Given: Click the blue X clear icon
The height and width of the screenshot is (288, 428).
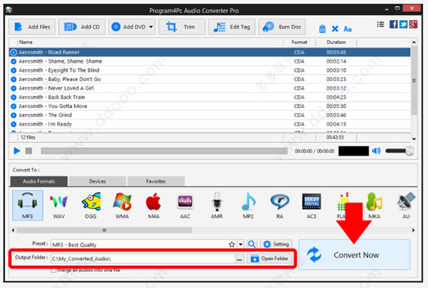Looking at the screenshot, I should tap(335, 28).
